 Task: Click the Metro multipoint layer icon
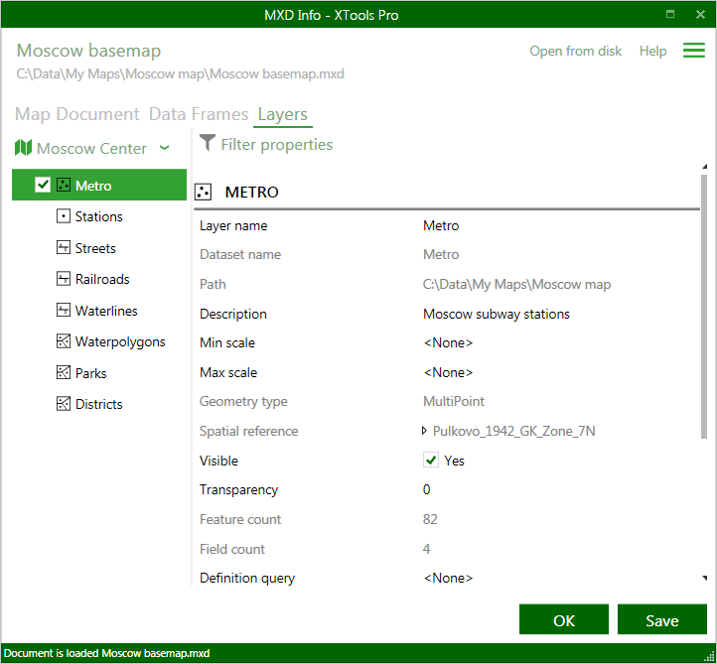pyautogui.click(x=64, y=185)
